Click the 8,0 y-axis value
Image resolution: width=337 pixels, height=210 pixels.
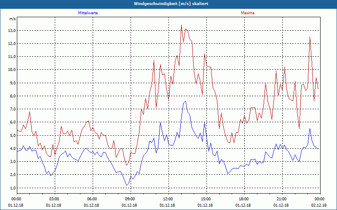(13, 96)
